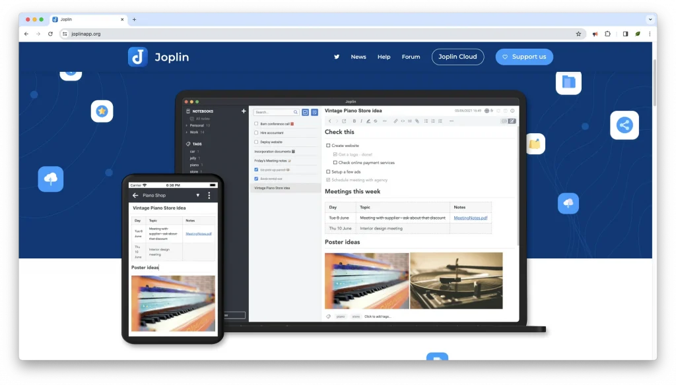Bookmark this page with the star icon
This screenshot has width=676, height=385.
pyautogui.click(x=578, y=34)
